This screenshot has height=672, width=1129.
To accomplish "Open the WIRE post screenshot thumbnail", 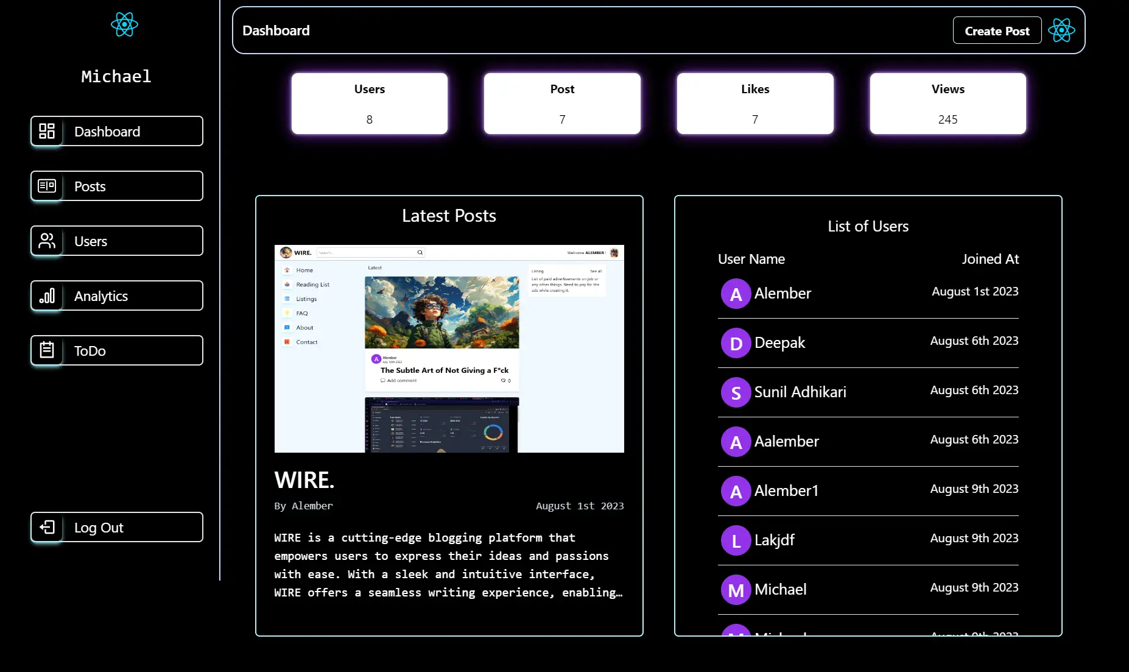I will coord(449,348).
